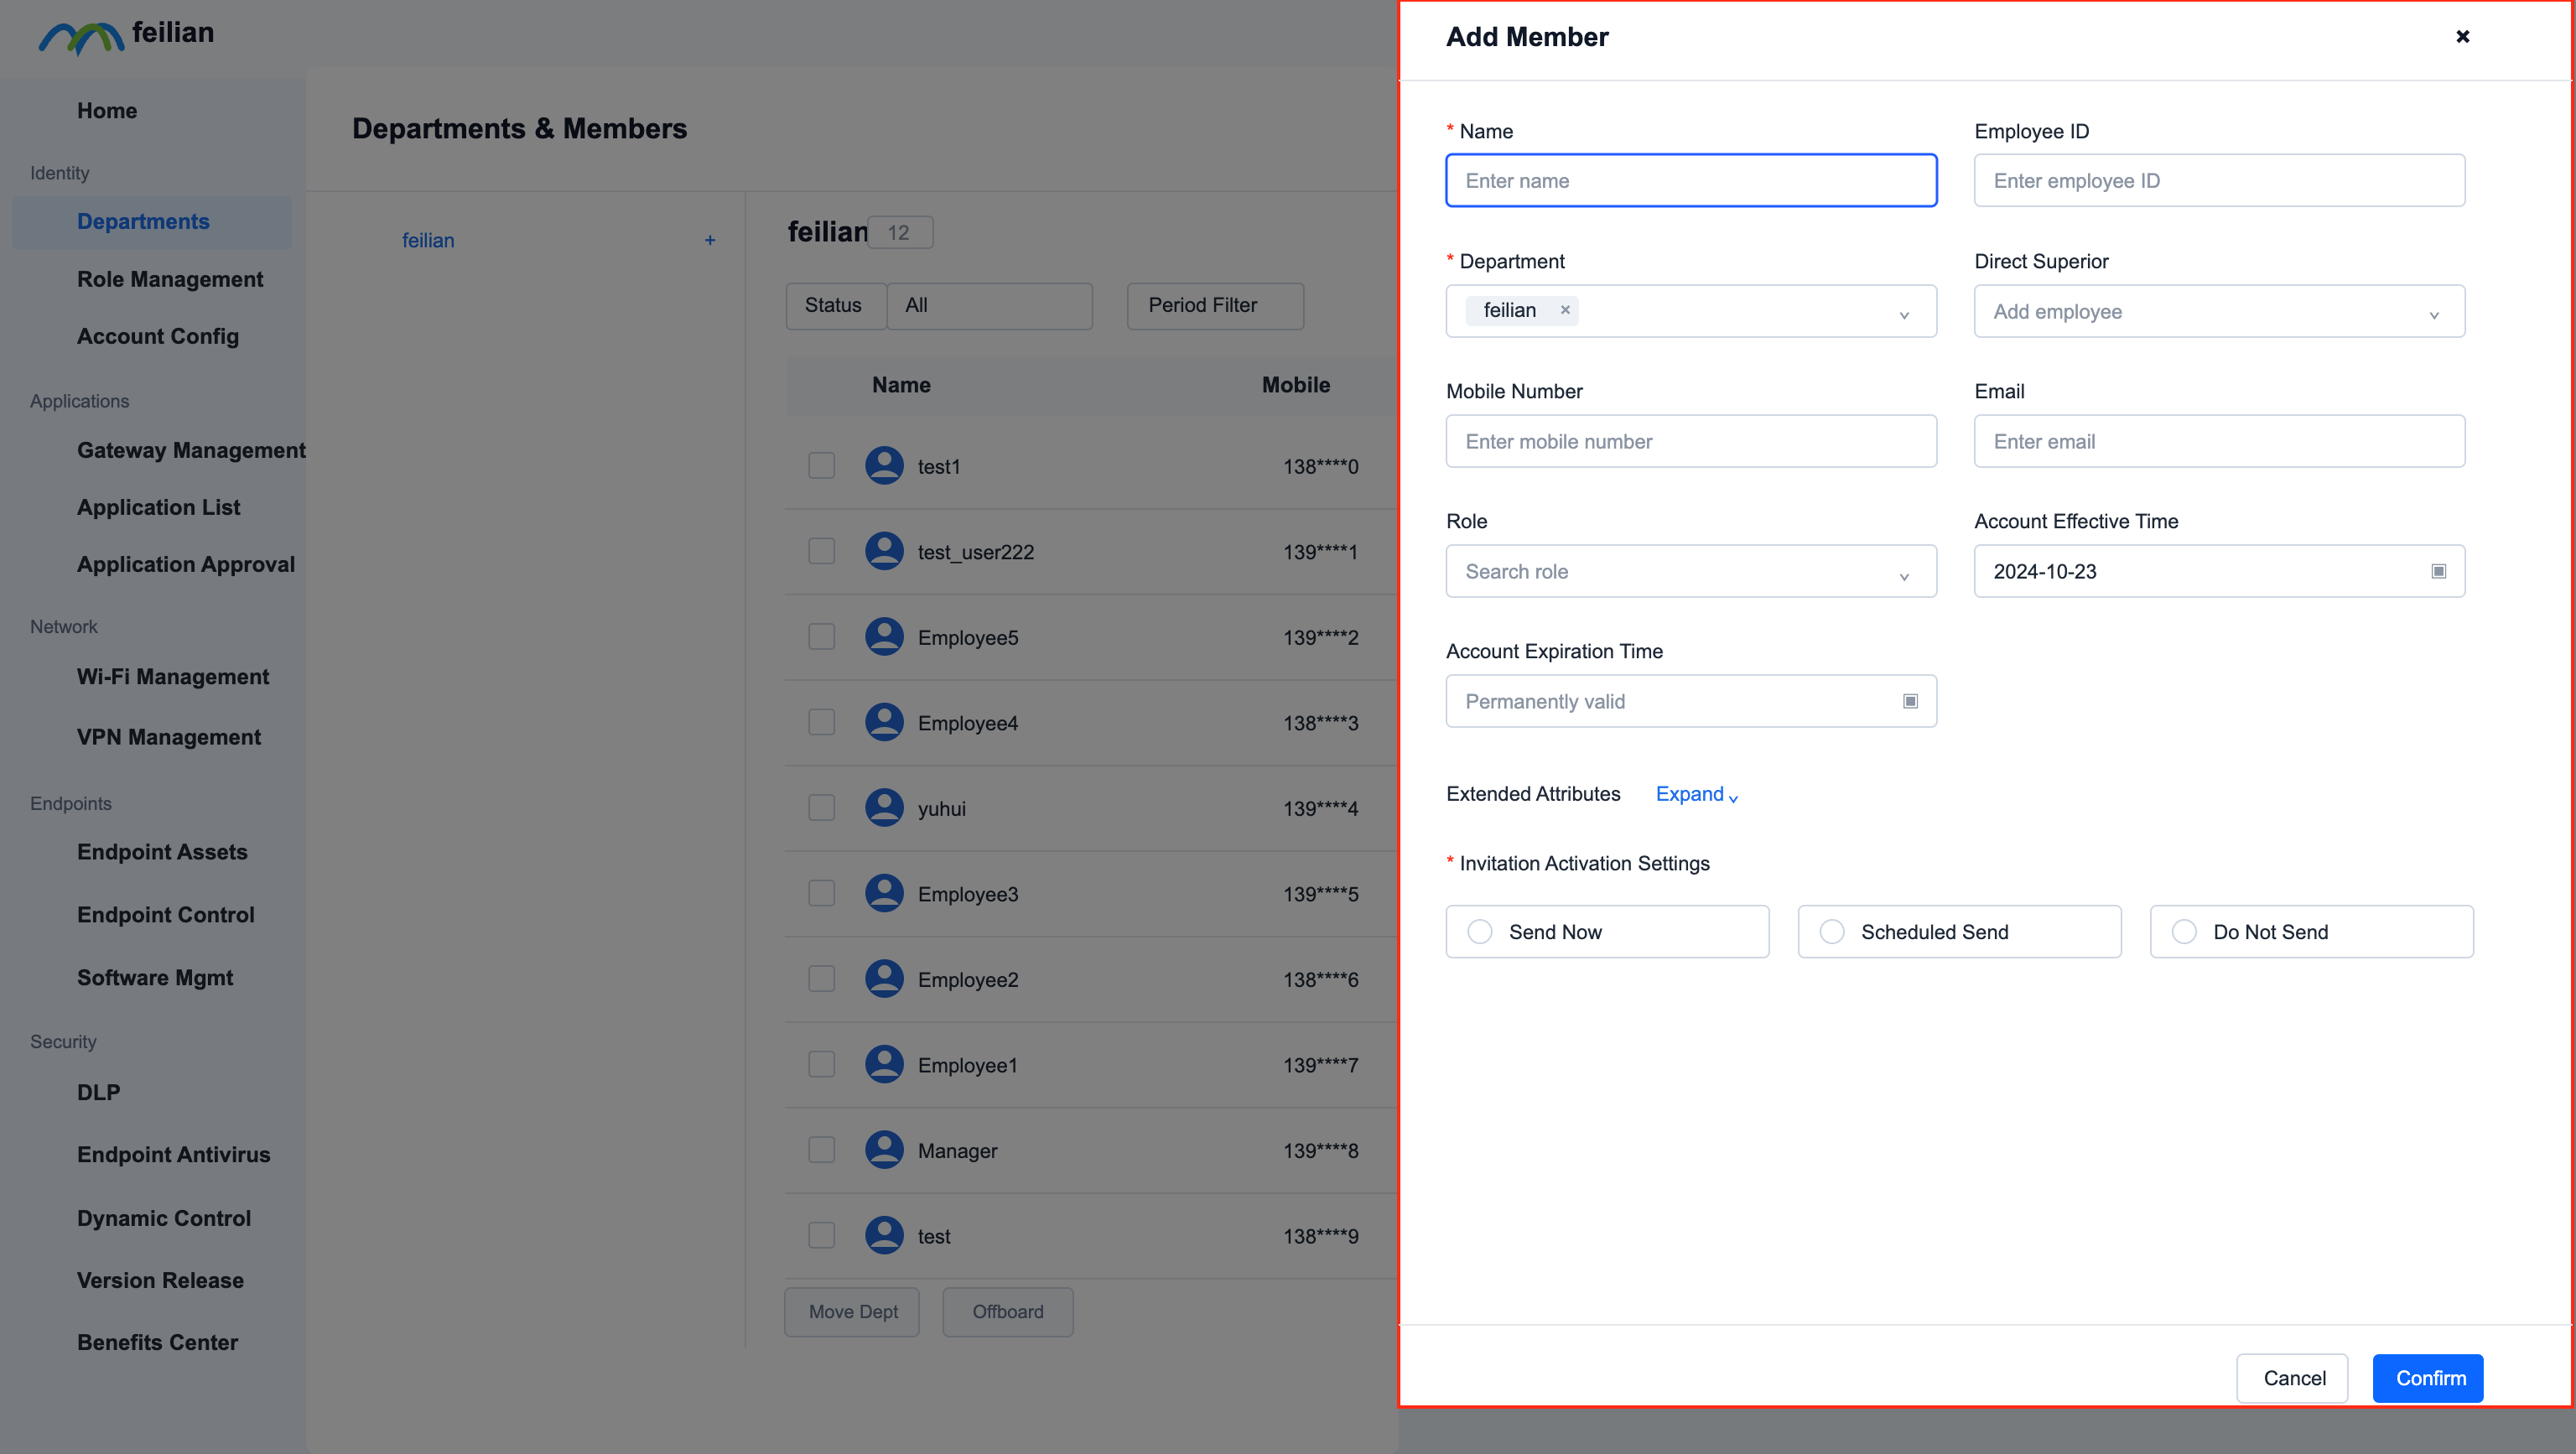2576x1454 pixels.
Task: Select Scheduled Send invitation option
Action: (1959, 931)
